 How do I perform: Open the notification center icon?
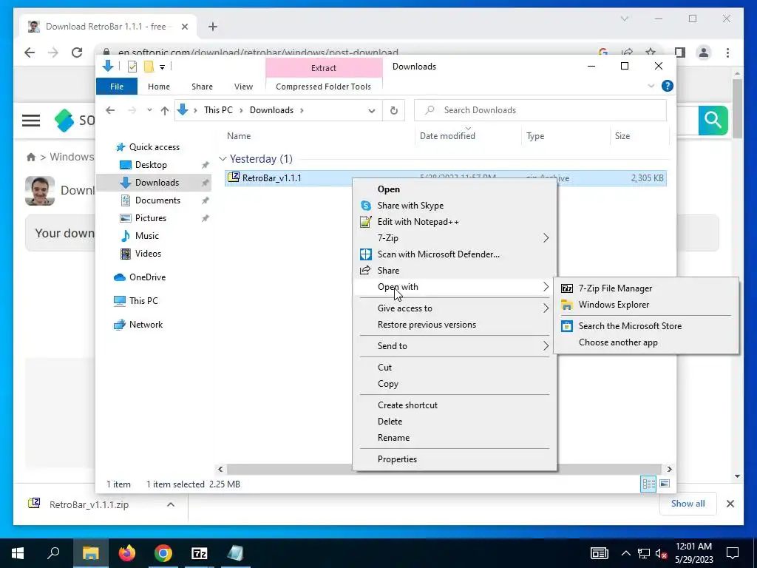point(733,553)
